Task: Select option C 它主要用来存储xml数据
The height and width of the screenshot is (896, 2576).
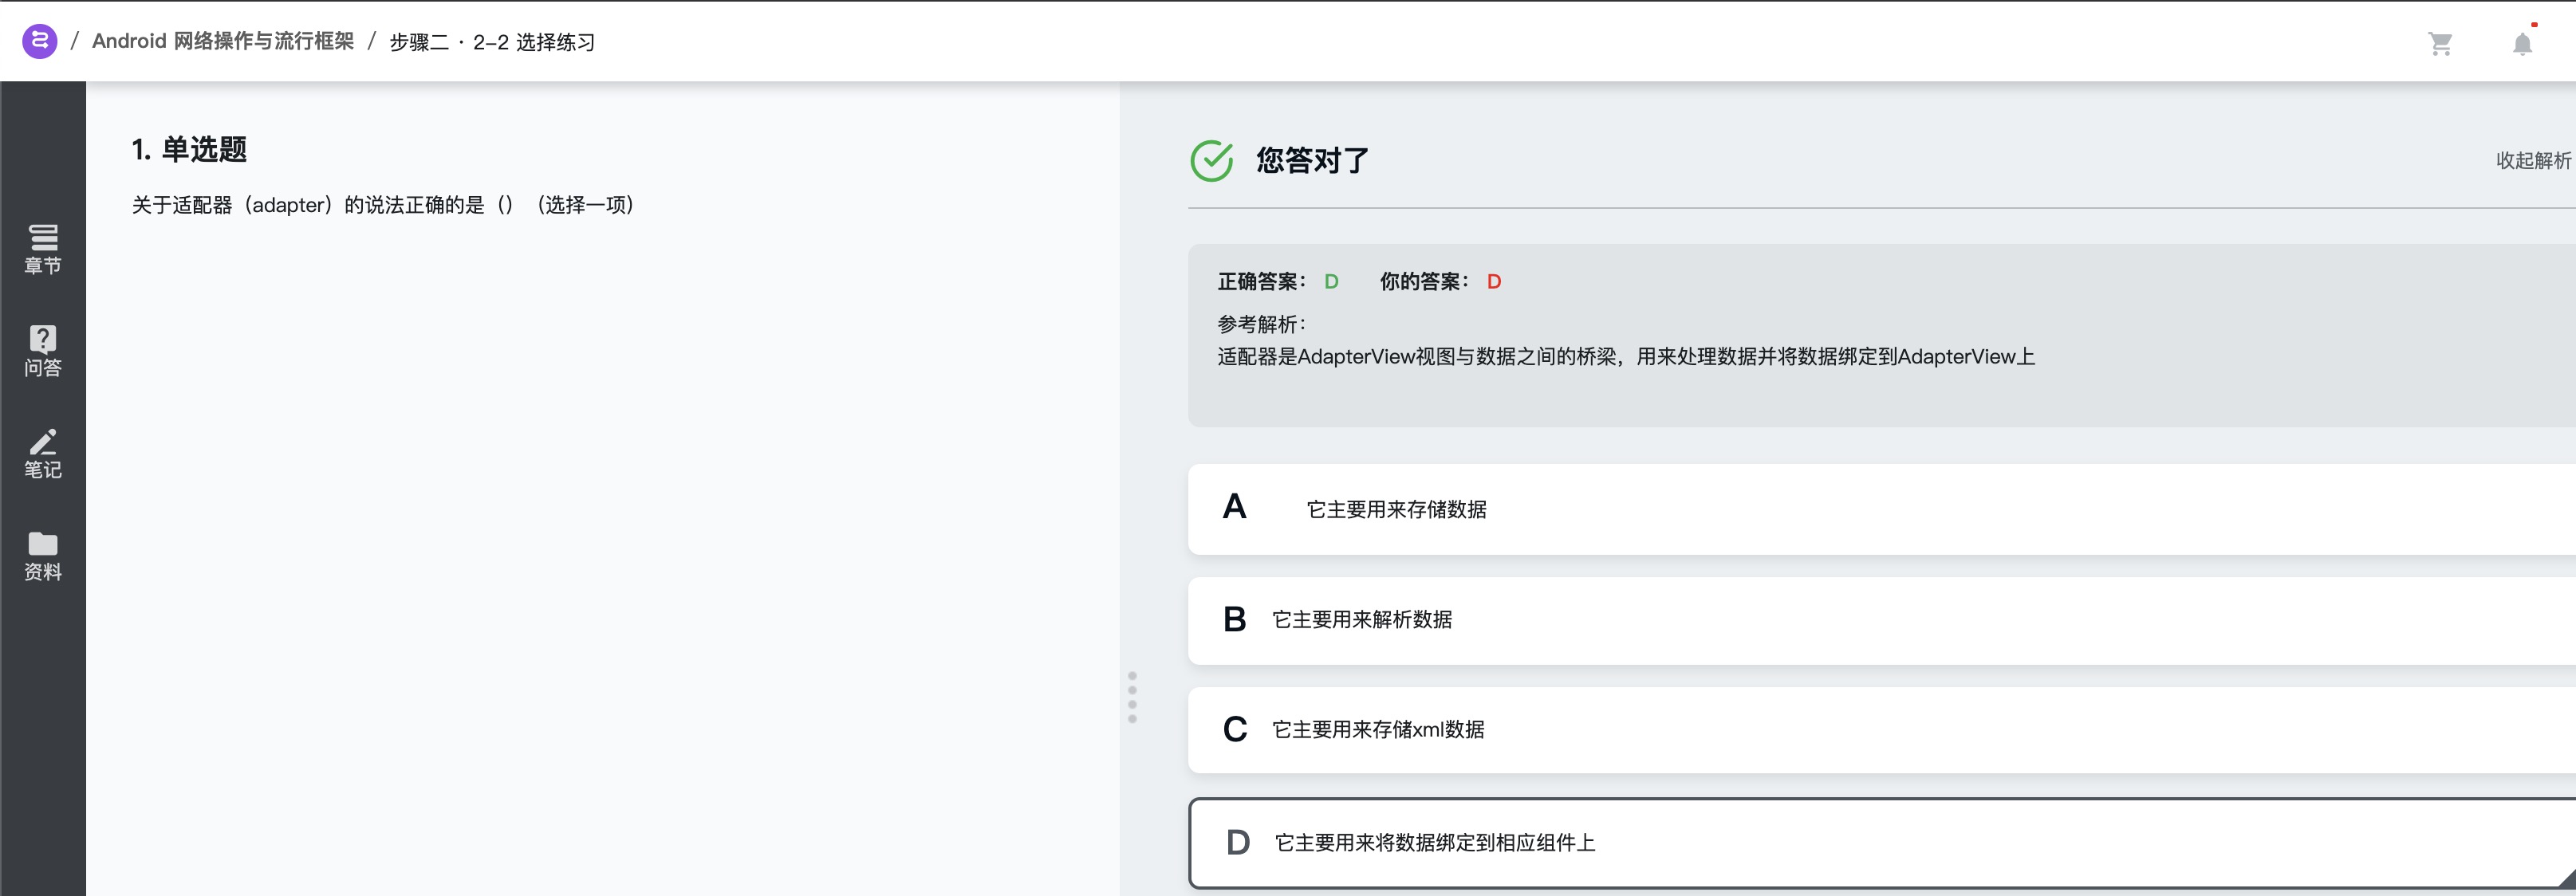Action: [x=1882, y=729]
